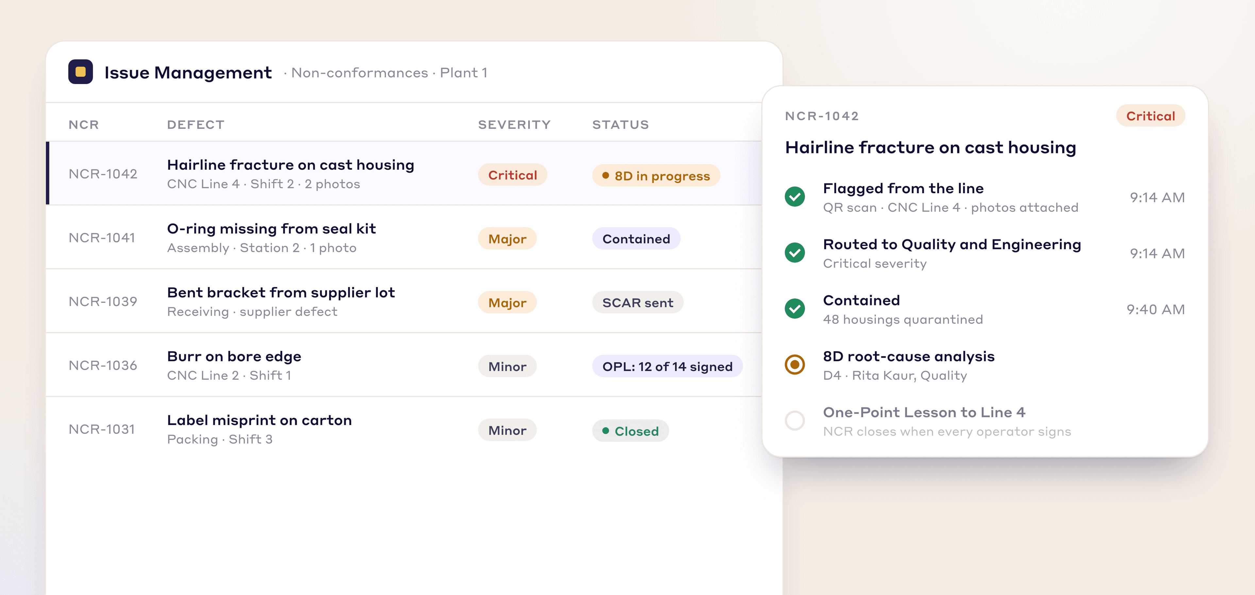Click the Contained status pill for NCR-1041

pos(636,239)
